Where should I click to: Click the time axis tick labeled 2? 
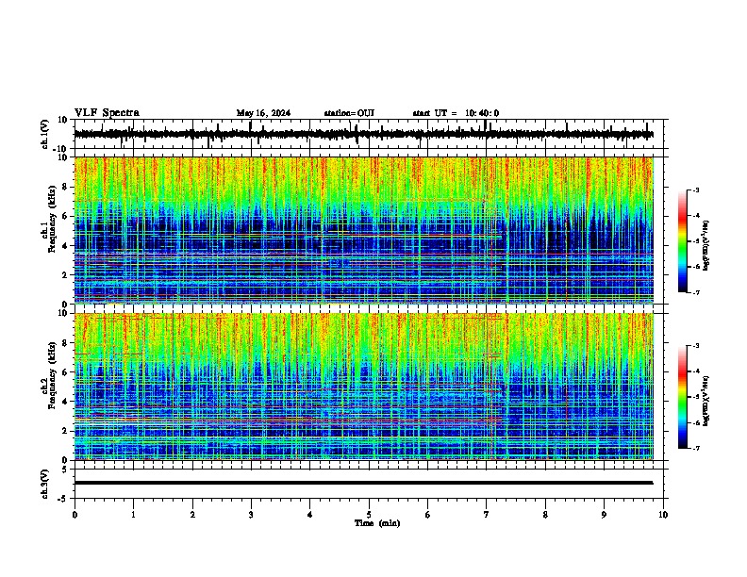192,515
